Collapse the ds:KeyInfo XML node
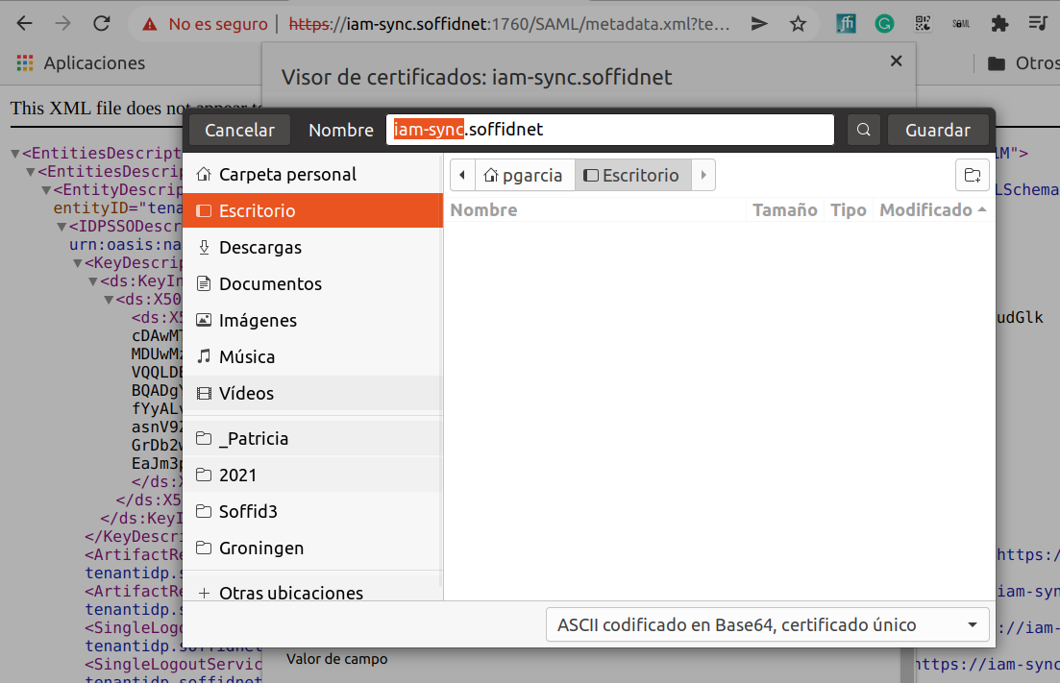 92,281
